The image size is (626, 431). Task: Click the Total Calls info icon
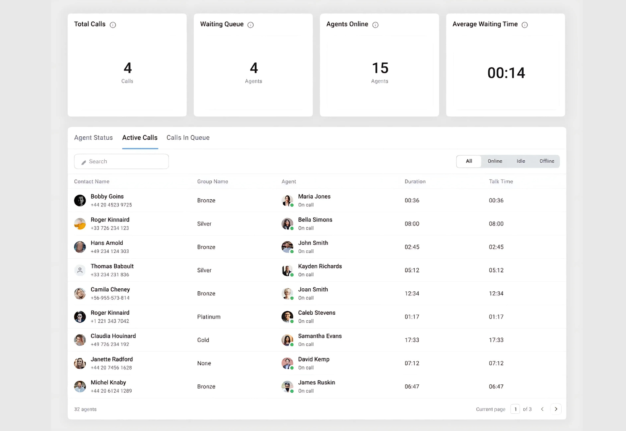click(113, 25)
